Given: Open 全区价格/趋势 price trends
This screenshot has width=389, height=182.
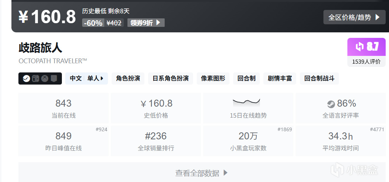Looking at the screenshot, I should 354,17.
